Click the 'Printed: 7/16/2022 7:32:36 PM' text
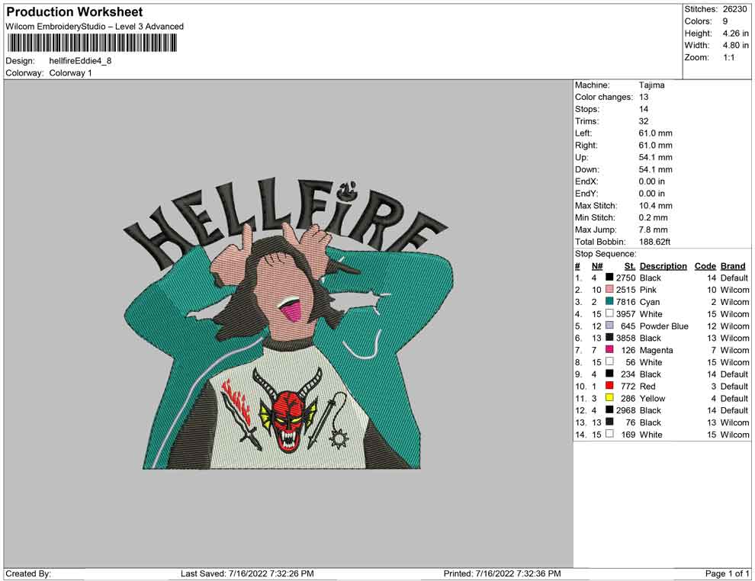 (x=503, y=573)
